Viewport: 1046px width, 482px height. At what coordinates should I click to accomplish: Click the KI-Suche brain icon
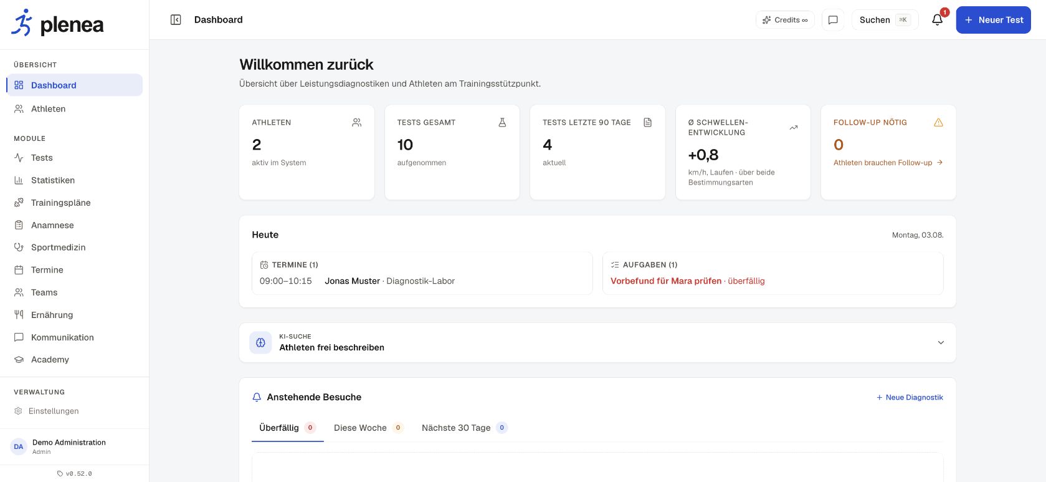click(260, 342)
